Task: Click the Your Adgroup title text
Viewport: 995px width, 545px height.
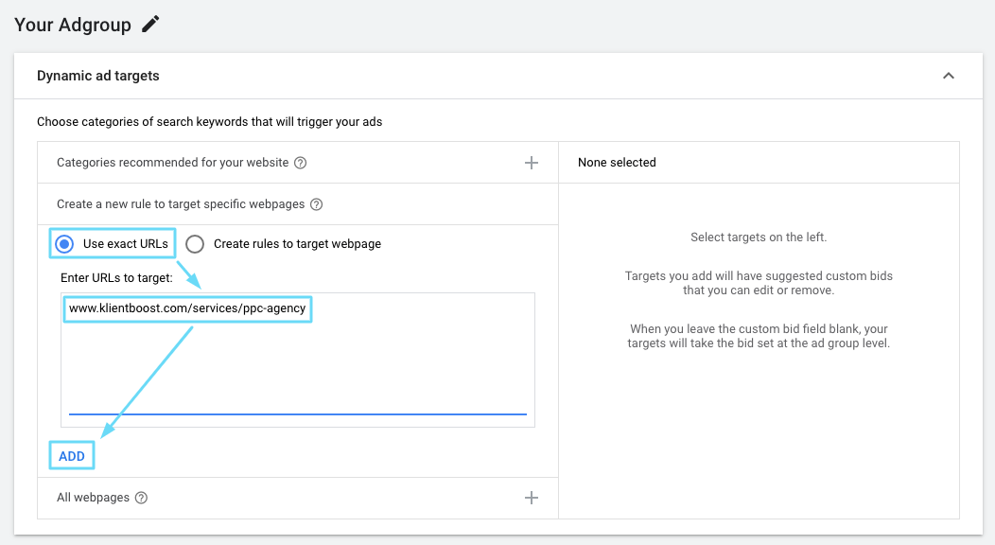Action: (x=72, y=25)
